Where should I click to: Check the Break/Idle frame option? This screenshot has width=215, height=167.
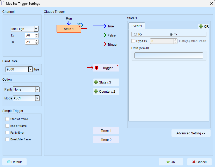pyautogui.click(x=7, y=139)
